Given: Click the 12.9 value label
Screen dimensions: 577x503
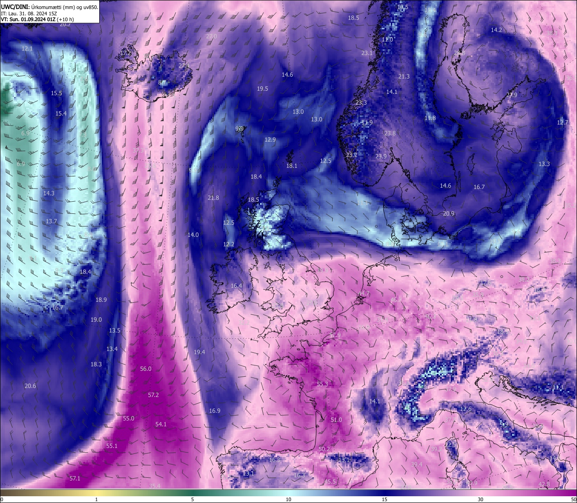Looking at the screenshot, I should 270,139.
